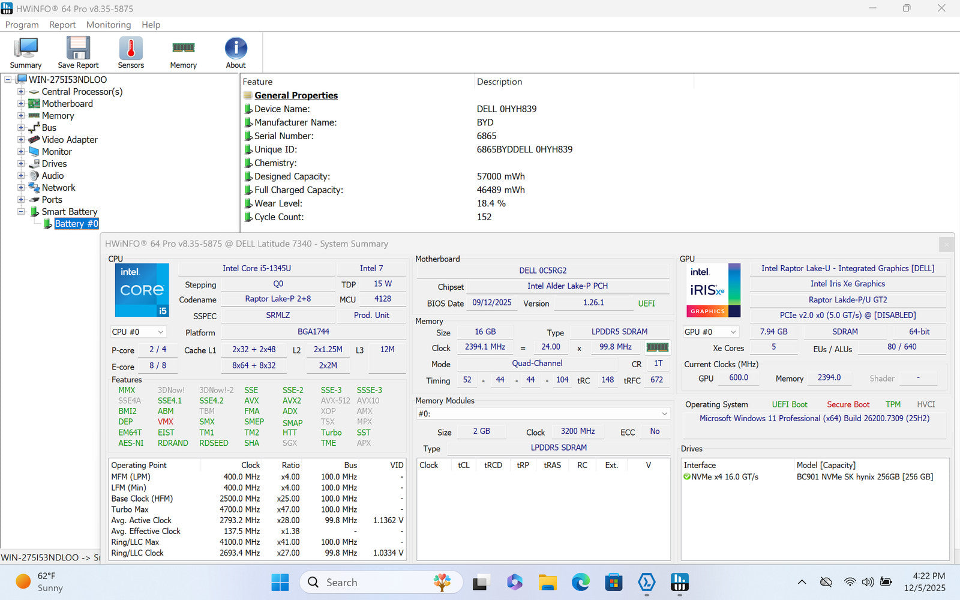
Task: Select Battery #0 in the tree
Action: coord(76,224)
